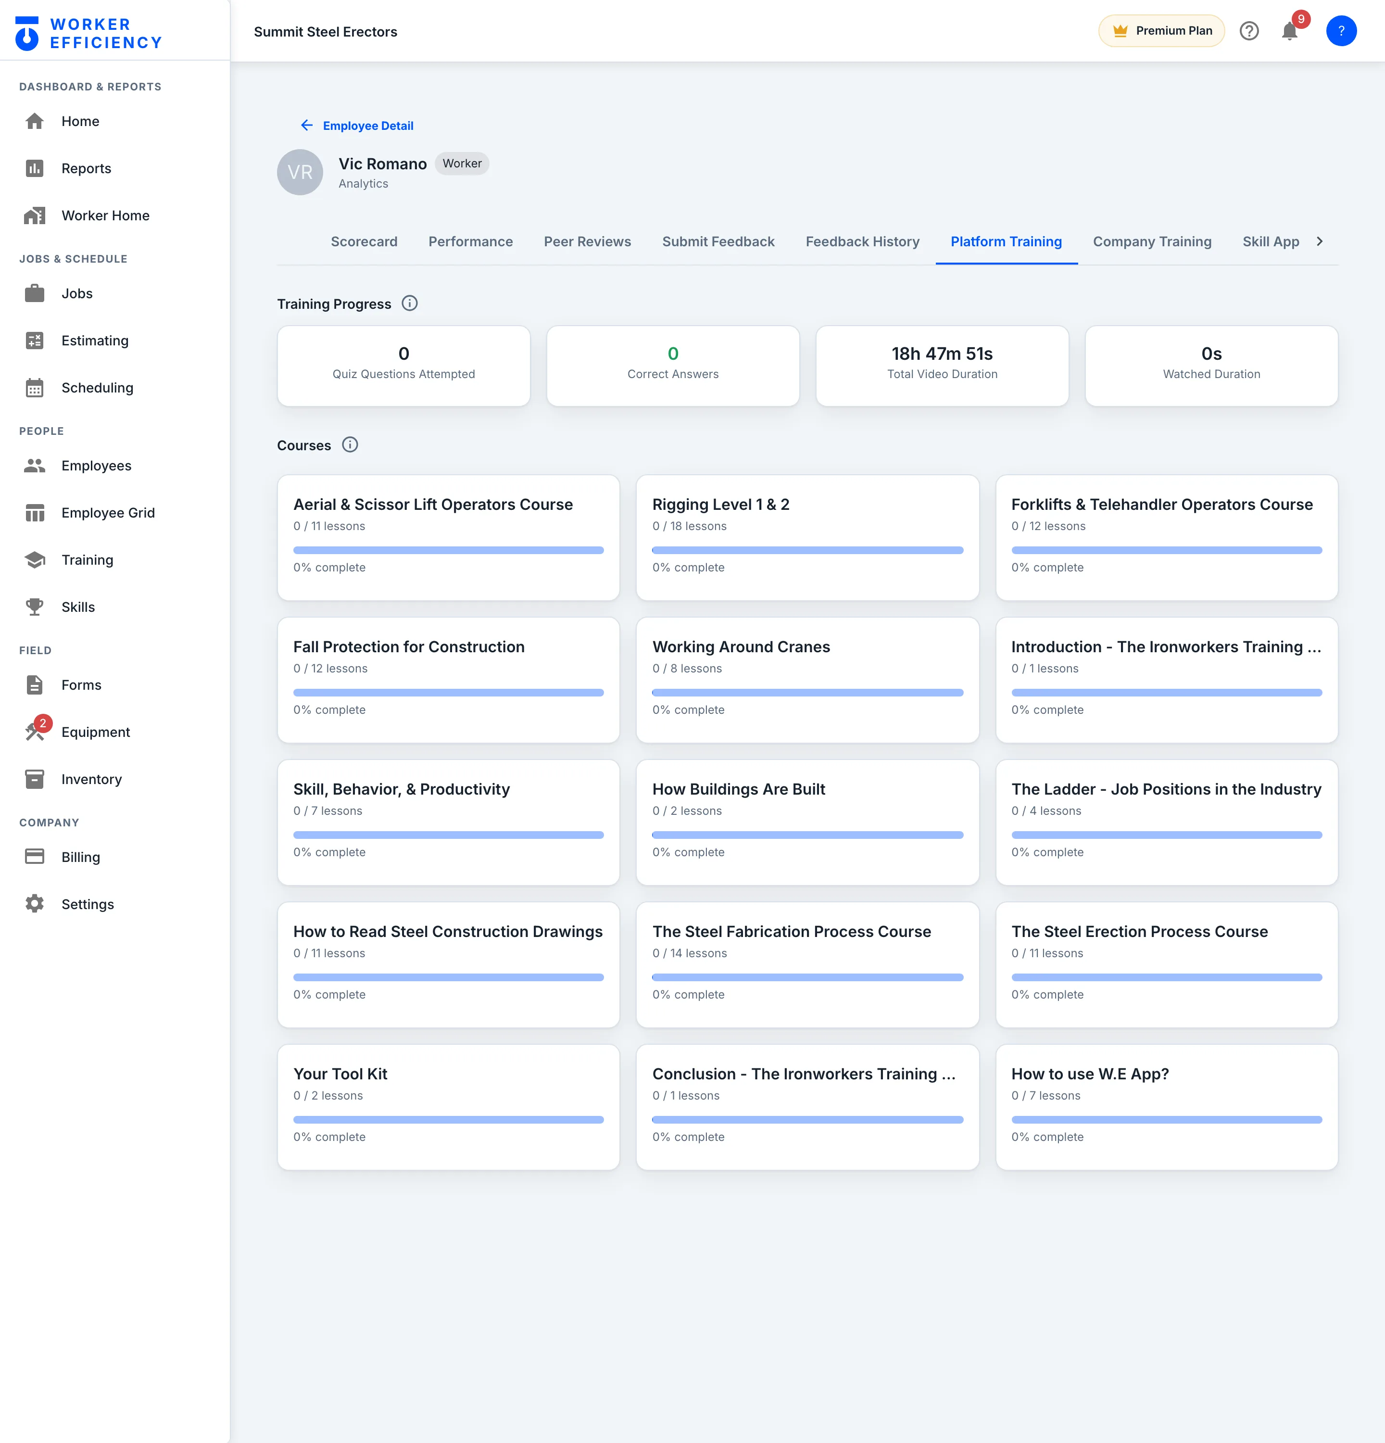
Task: Open the Billing card icon
Action: point(35,857)
